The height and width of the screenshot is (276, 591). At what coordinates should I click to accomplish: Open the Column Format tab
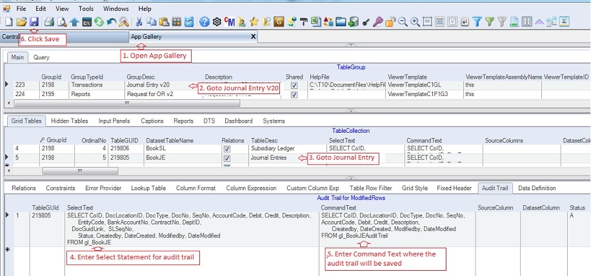tap(196, 188)
